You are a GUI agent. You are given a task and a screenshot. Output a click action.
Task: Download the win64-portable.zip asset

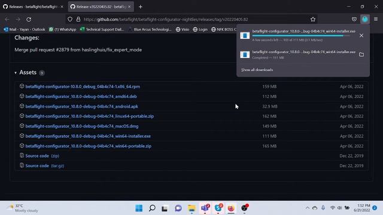(89, 146)
